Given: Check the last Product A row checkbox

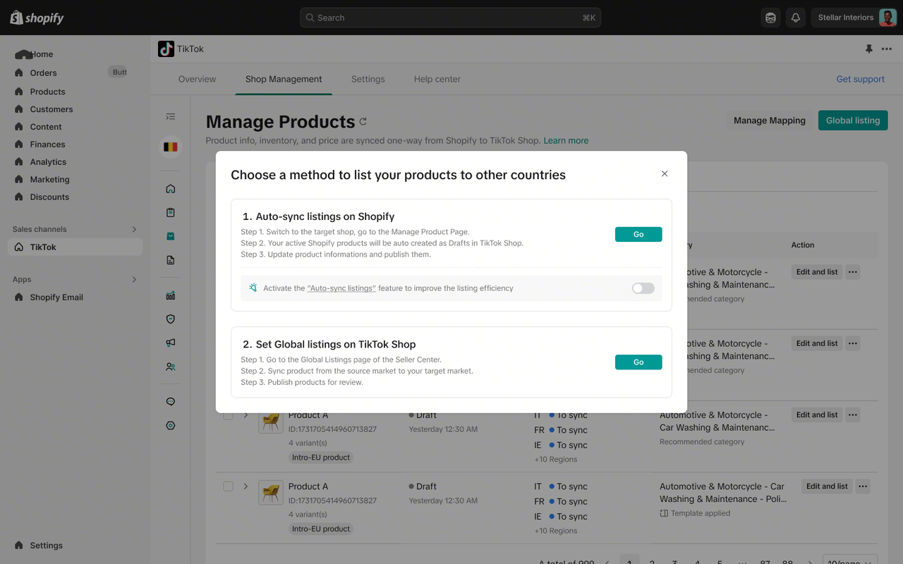Looking at the screenshot, I should 228,486.
